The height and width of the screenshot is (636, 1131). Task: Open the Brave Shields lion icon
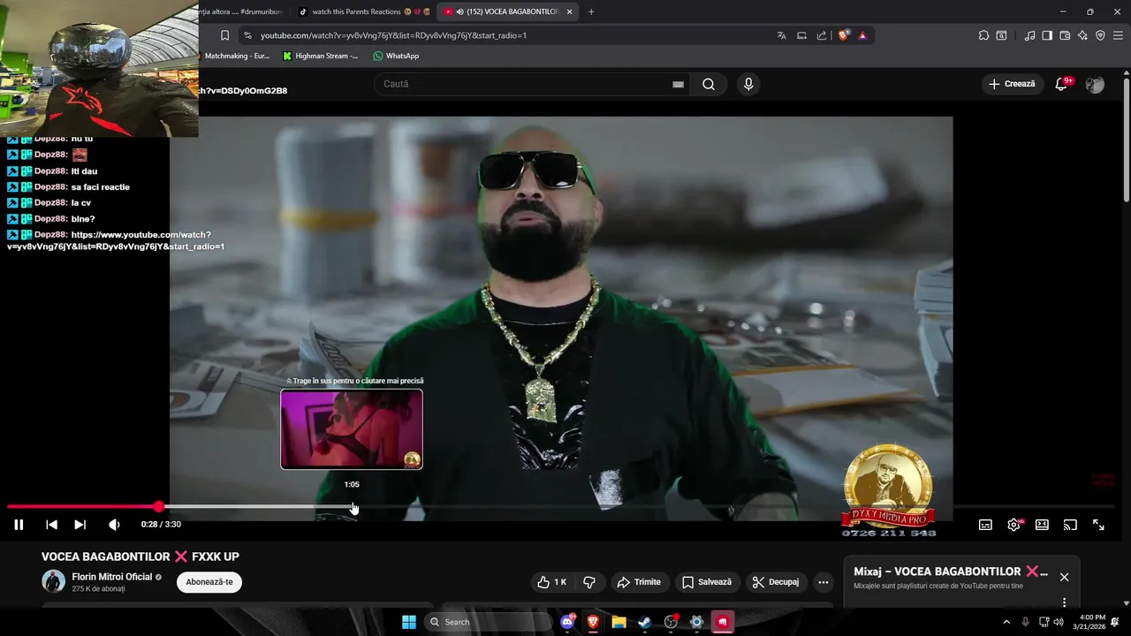(843, 35)
